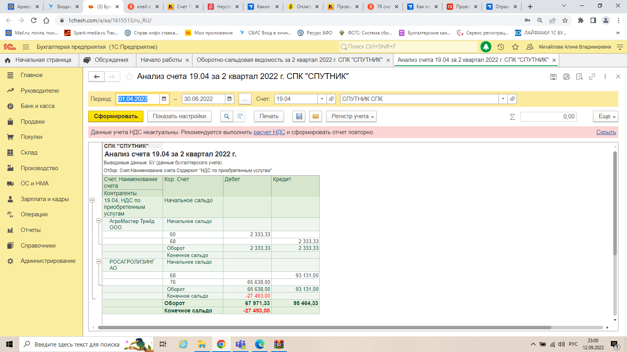The height and width of the screenshot is (352, 627).
Task: Open notifications bell icon in header
Action: [x=486, y=47]
